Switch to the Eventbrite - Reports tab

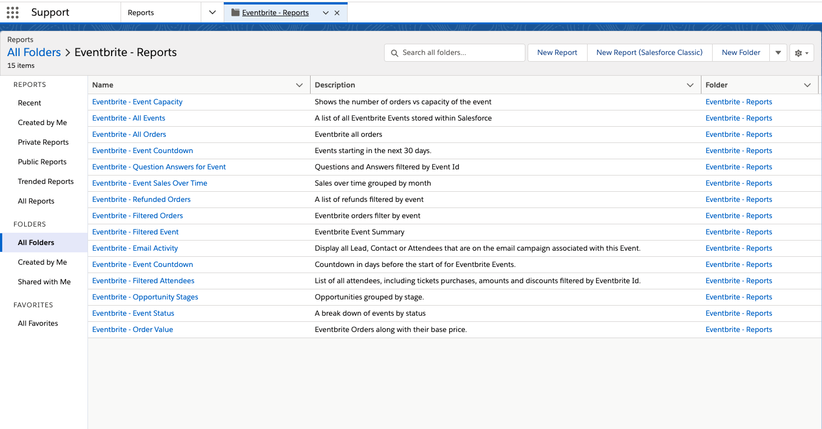[275, 13]
